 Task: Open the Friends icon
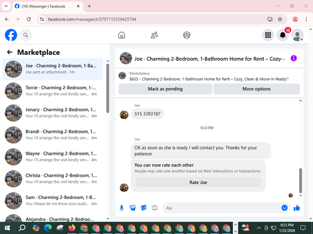(x=154, y=35)
